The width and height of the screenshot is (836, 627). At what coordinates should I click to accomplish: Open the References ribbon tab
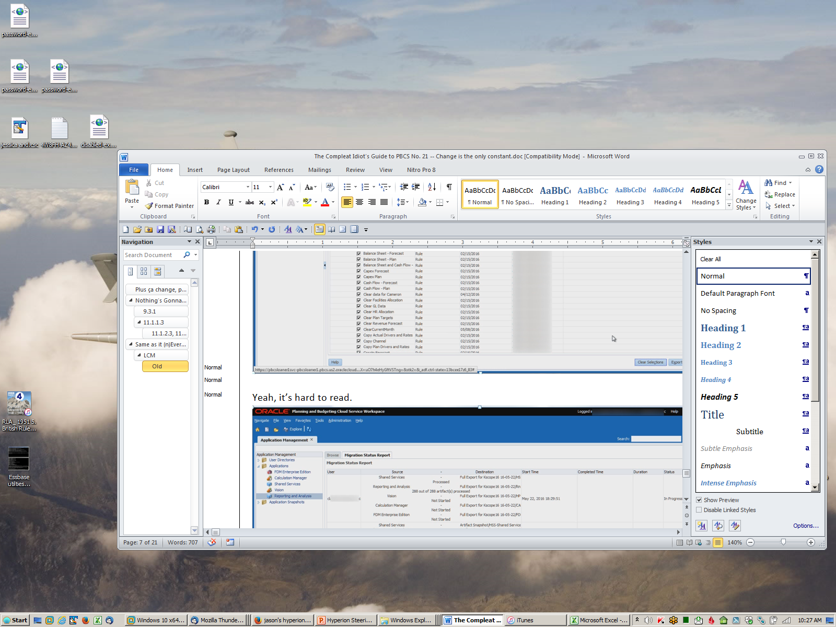tap(278, 170)
